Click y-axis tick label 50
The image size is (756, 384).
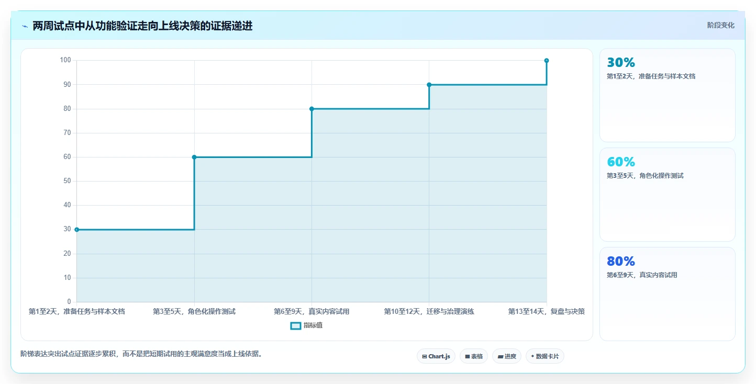pos(67,181)
